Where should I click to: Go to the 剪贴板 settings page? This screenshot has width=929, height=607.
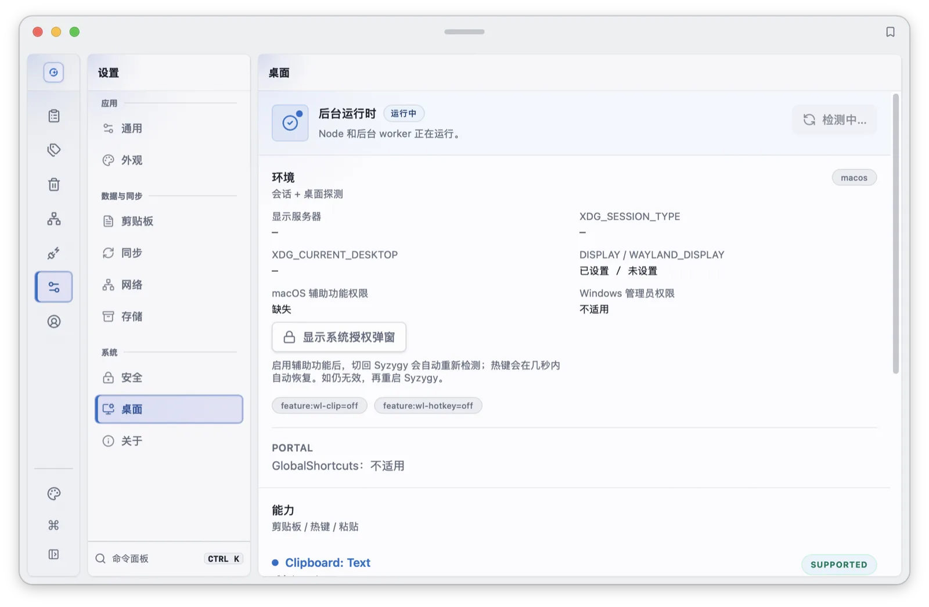(169, 221)
